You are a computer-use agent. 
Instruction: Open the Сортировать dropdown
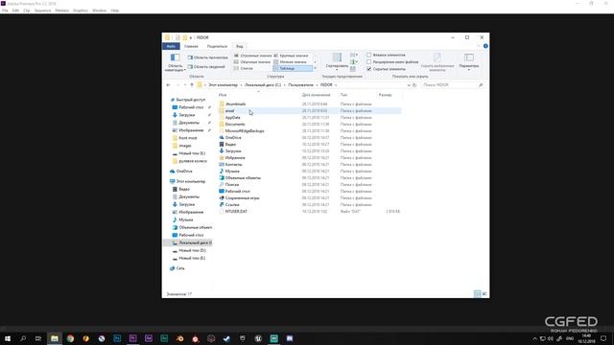[337, 61]
